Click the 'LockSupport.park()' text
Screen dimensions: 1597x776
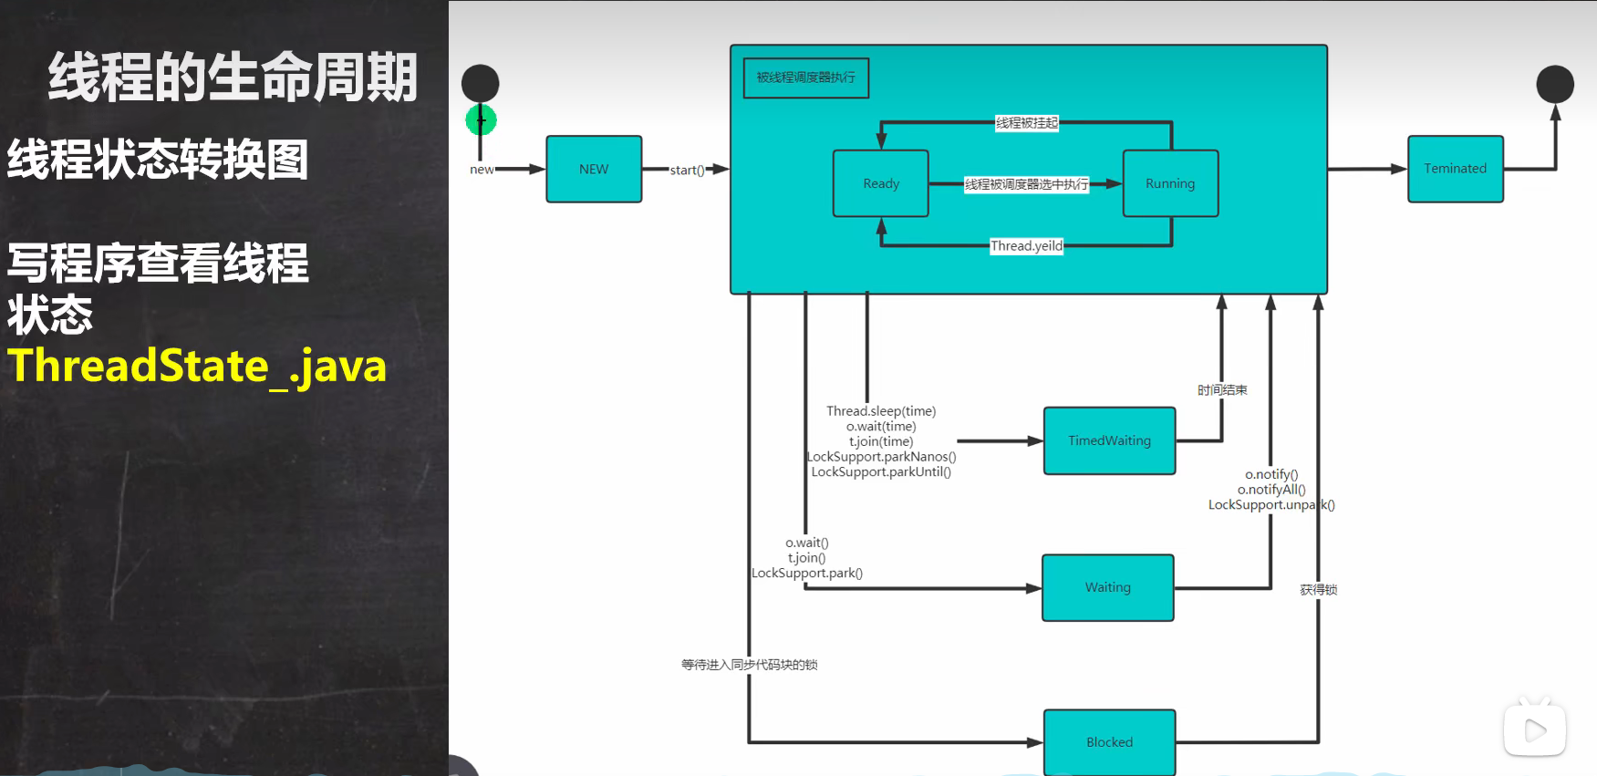click(807, 573)
